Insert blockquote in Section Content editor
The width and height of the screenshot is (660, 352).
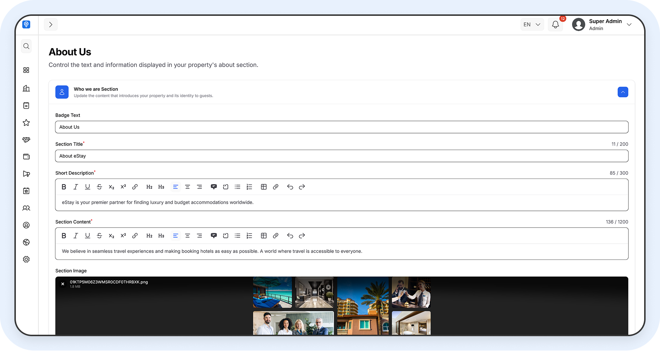[214, 236]
